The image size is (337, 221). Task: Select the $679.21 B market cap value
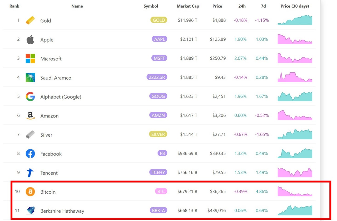[187, 192]
